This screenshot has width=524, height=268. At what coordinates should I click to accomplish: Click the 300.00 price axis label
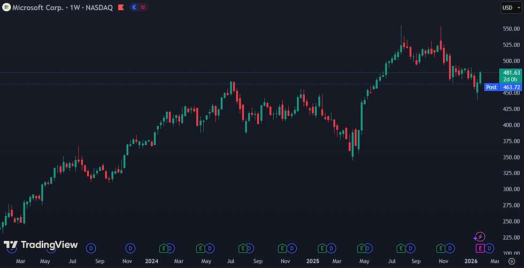pyautogui.click(x=511, y=189)
